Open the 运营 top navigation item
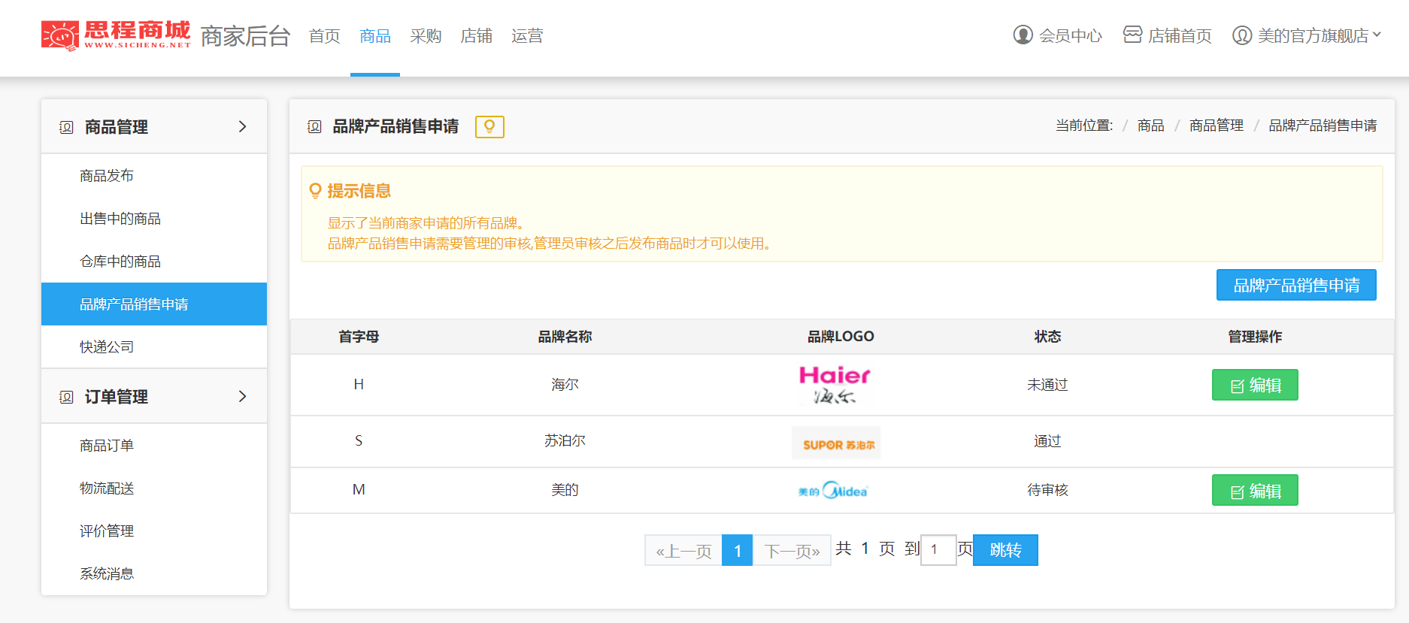 tap(527, 36)
